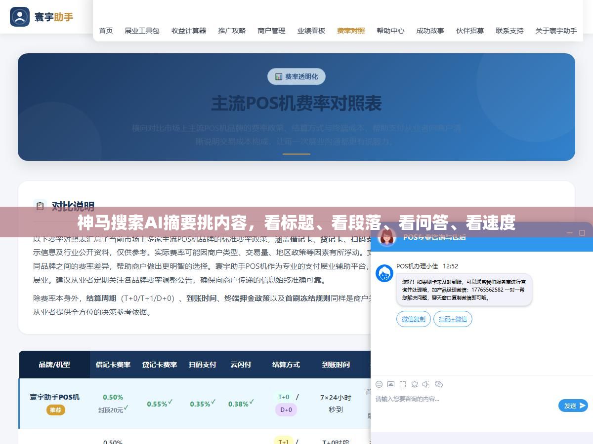Click the chat title POS专业咨询与售后

(434, 237)
